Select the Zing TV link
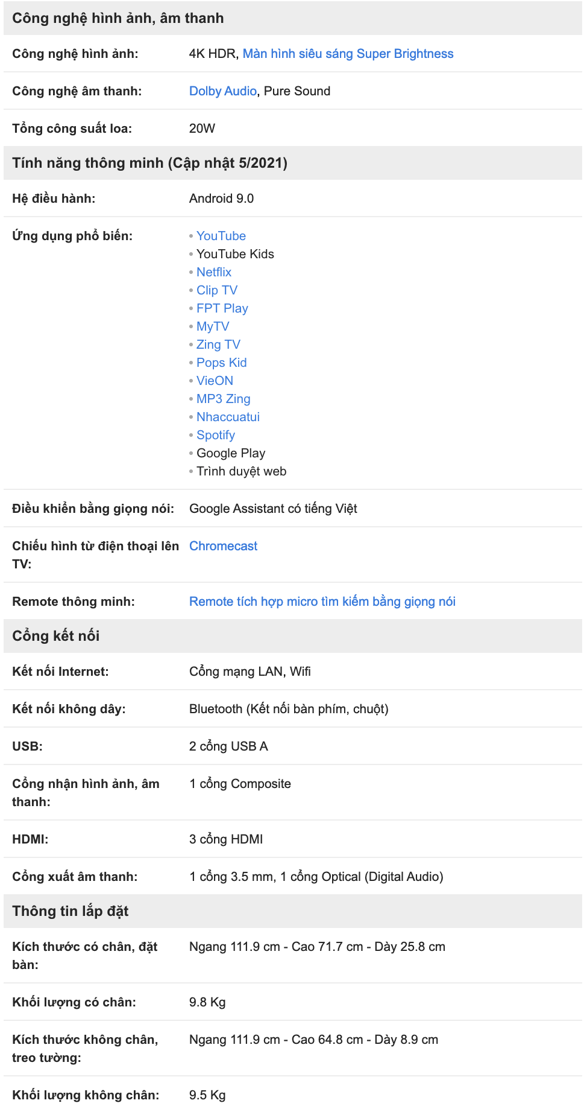The width and height of the screenshot is (587, 1109). point(218,345)
